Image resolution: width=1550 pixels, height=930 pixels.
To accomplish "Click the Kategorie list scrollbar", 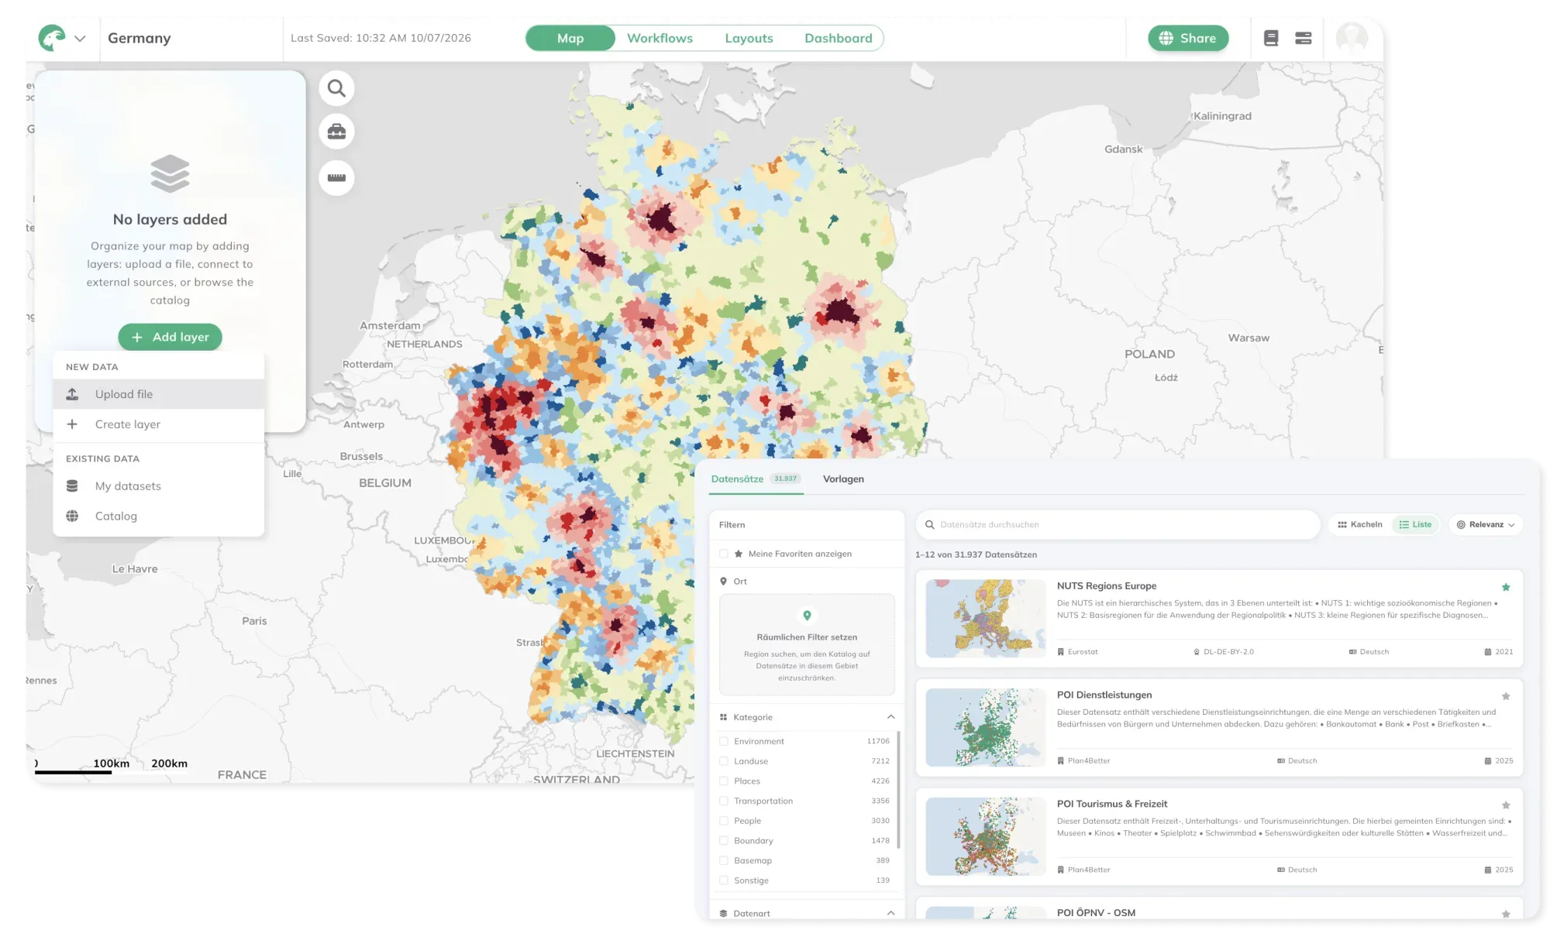I will (899, 789).
